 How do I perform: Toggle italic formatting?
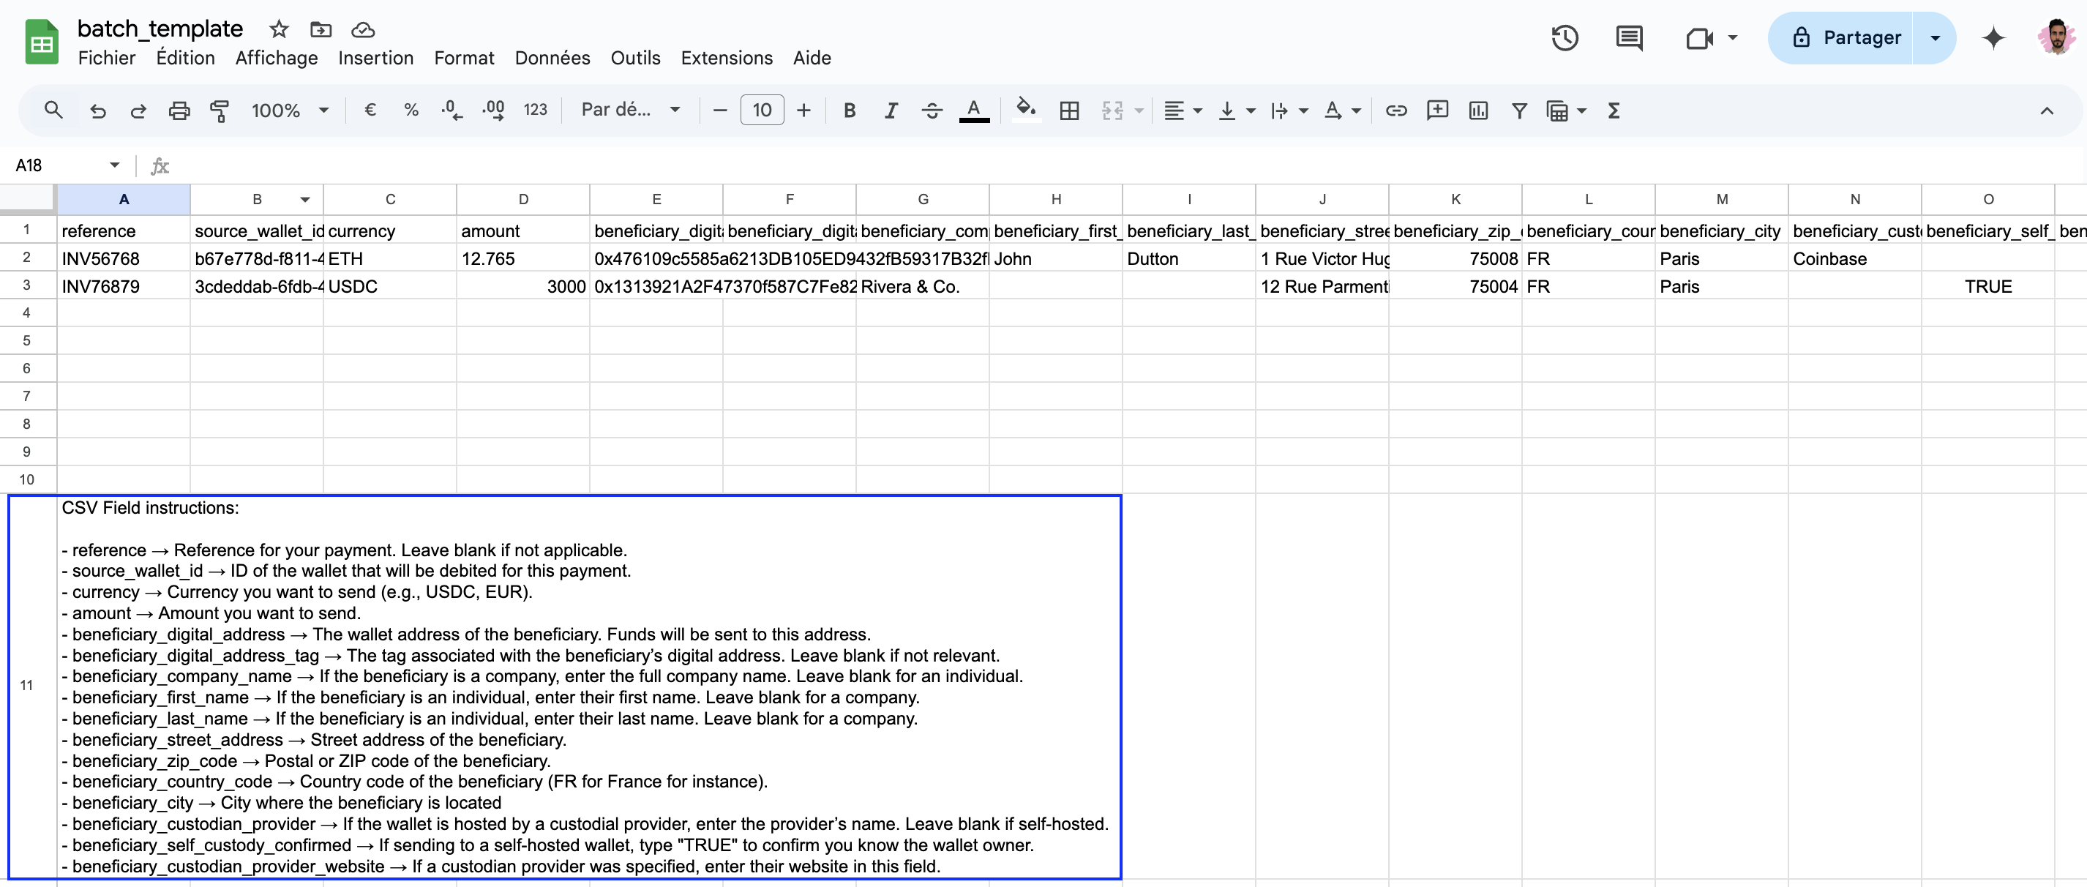pos(891,111)
